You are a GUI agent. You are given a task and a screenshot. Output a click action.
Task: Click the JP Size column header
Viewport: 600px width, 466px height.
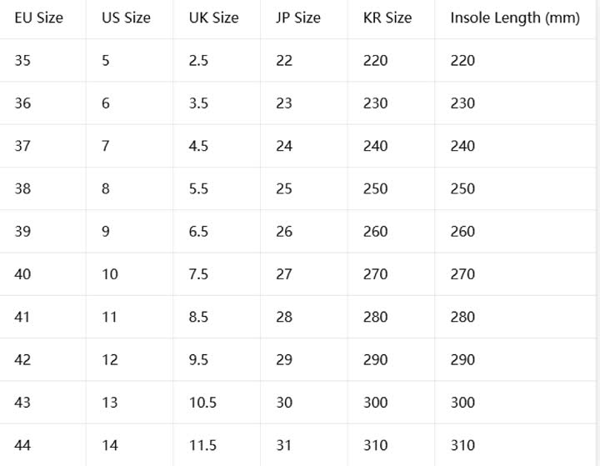(x=298, y=18)
